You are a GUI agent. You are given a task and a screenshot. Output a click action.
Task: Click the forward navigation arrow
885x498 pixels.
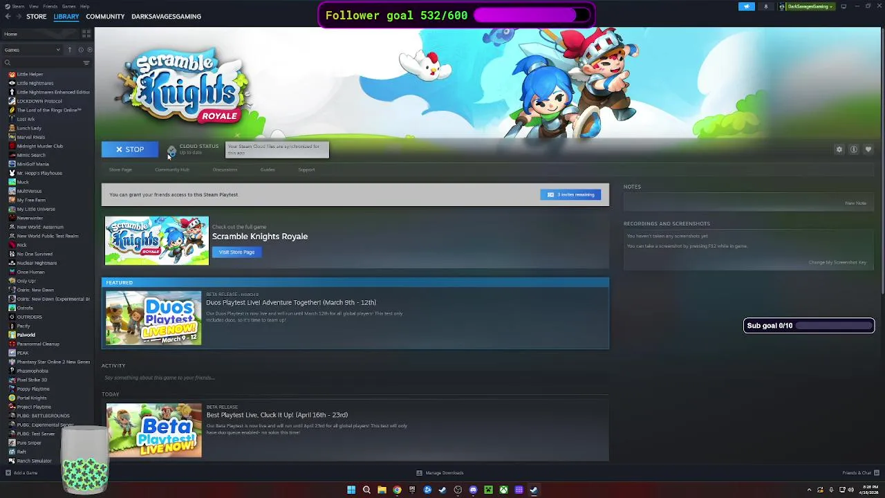click(x=17, y=17)
